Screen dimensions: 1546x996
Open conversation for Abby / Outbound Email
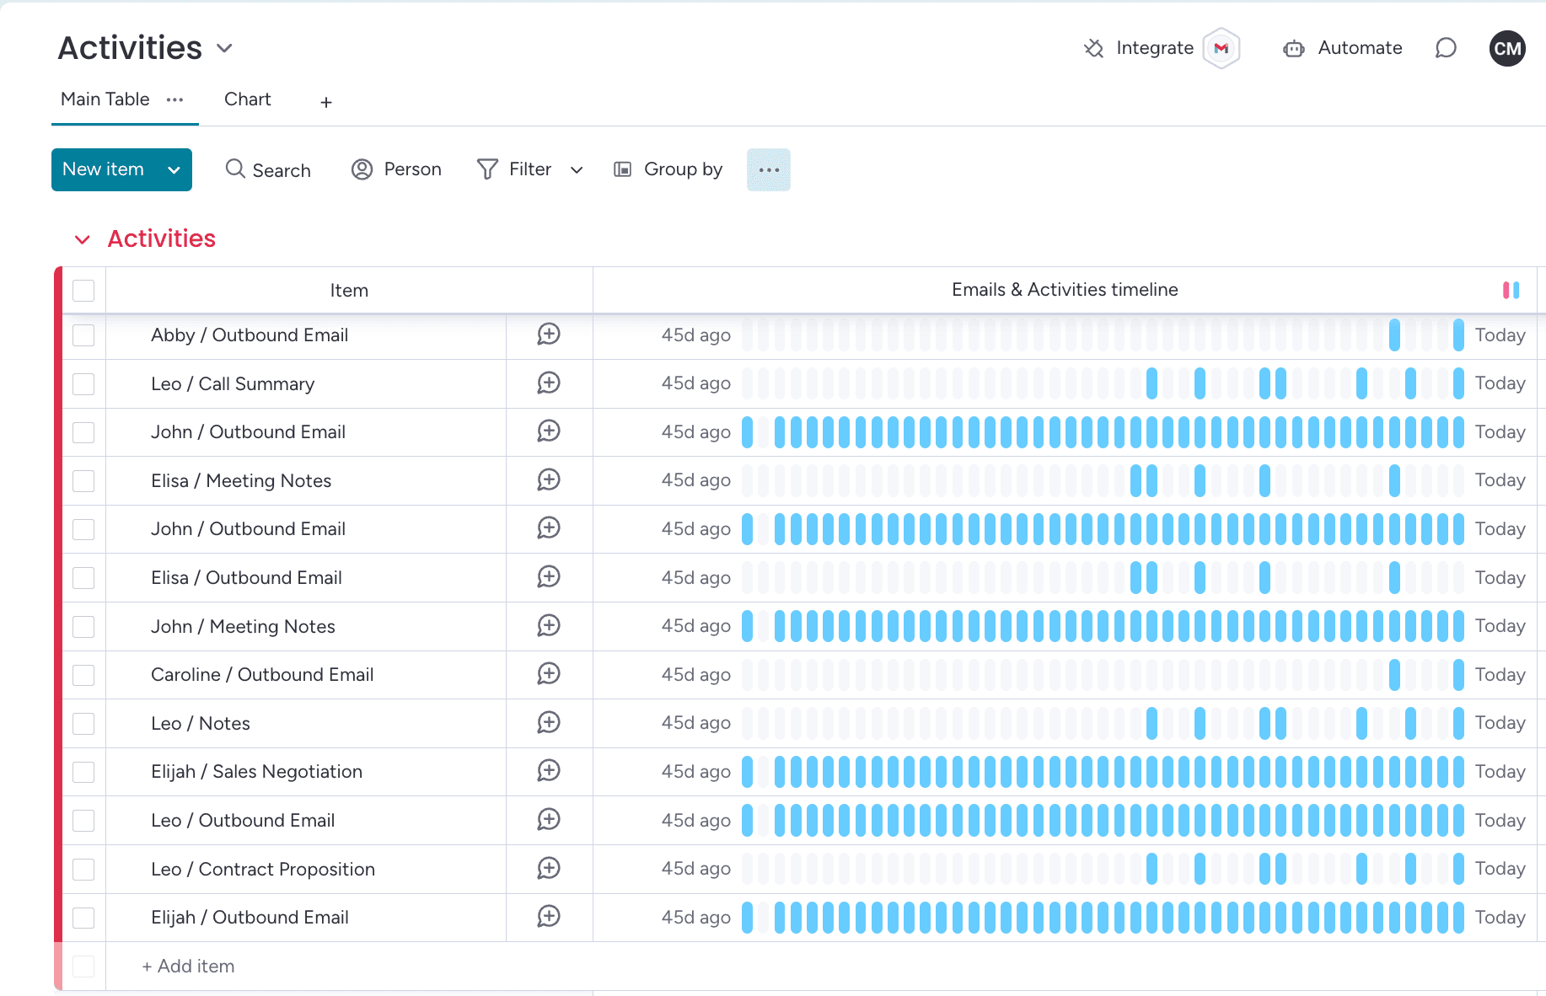pyautogui.click(x=549, y=335)
